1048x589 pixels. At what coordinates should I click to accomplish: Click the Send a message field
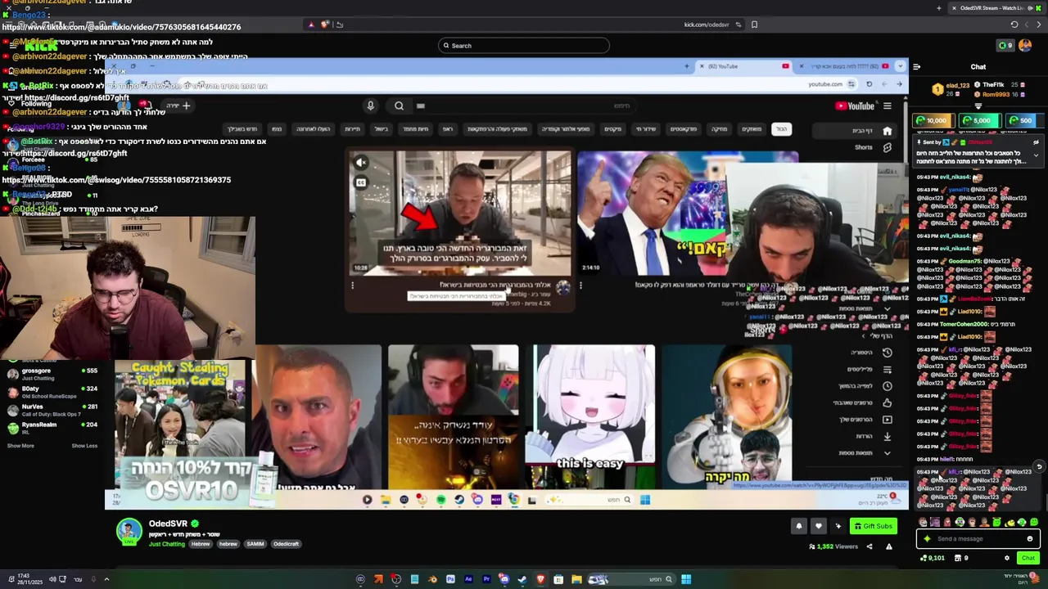[978, 538]
